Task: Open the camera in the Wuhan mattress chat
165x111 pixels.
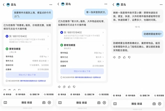Action: pyautogui.click(x=99, y=103)
